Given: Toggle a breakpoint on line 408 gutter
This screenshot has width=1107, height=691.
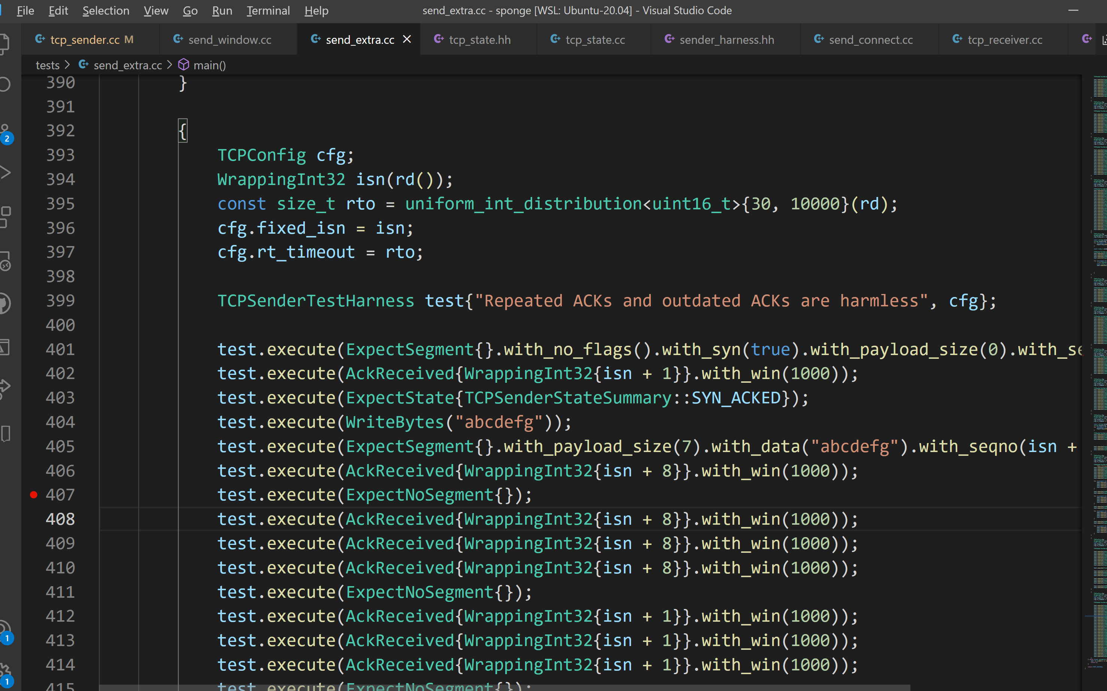Looking at the screenshot, I should [x=33, y=519].
